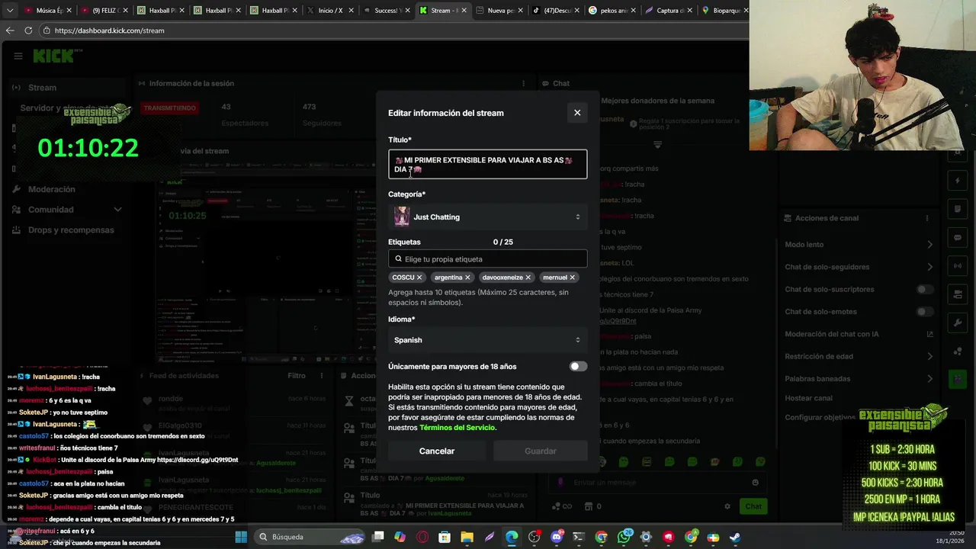Open Discord from the taskbar
Image resolution: width=976 pixels, height=549 pixels.
(x=557, y=537)
